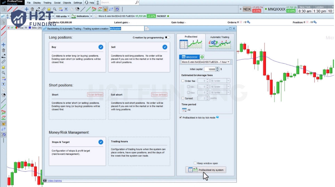Toggle the Creation by programming switch

(x=167, y=37)
